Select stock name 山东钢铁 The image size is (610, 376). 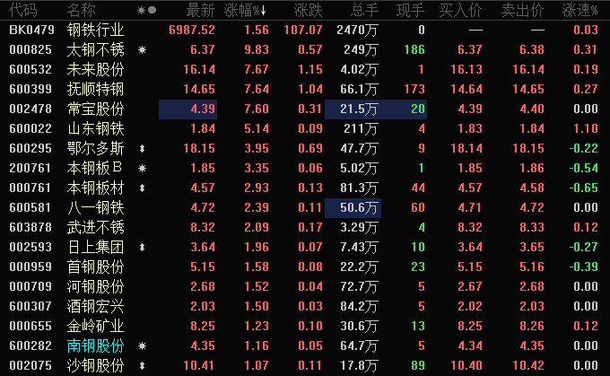tap(95, 128)
